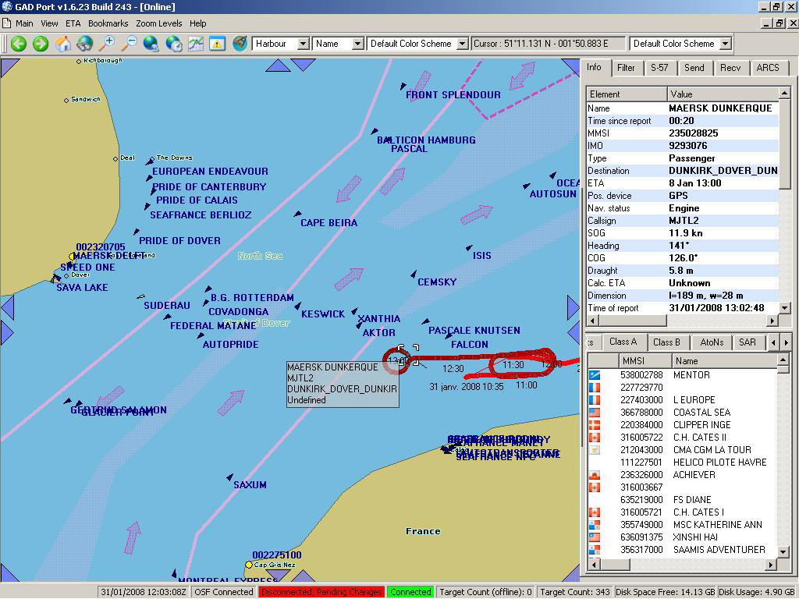Image resolution: width=799 pixels, height=599 pixels.
Task: Click the green Connected status indicator
Action: tap(410, 592)
